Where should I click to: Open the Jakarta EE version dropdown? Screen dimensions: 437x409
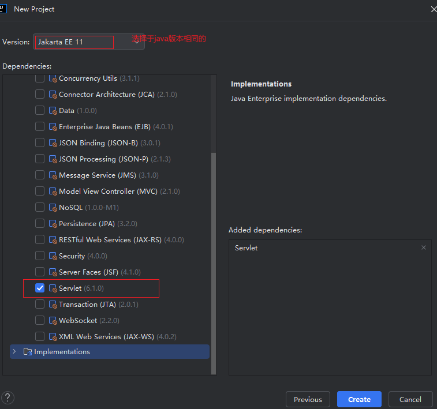click(x=89, y=42)
